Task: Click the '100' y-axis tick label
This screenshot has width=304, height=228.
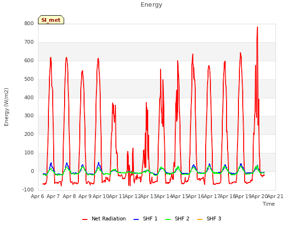Action: pos(29,153)
